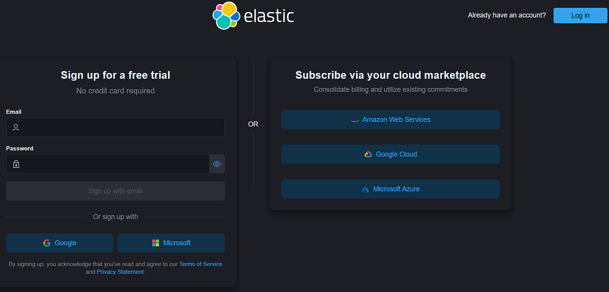Click 'Subscribe via your cloud marketplace' heading
This screenshot has height=292, width=609.
point(390,75)
